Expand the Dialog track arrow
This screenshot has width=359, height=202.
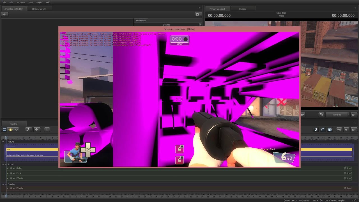(x=8, y=168)
